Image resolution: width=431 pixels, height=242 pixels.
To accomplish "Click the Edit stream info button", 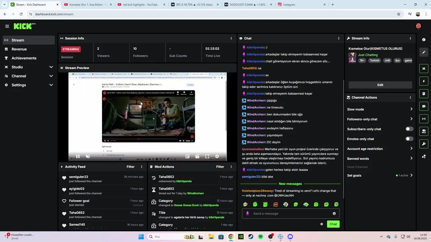I will [380, 85].
